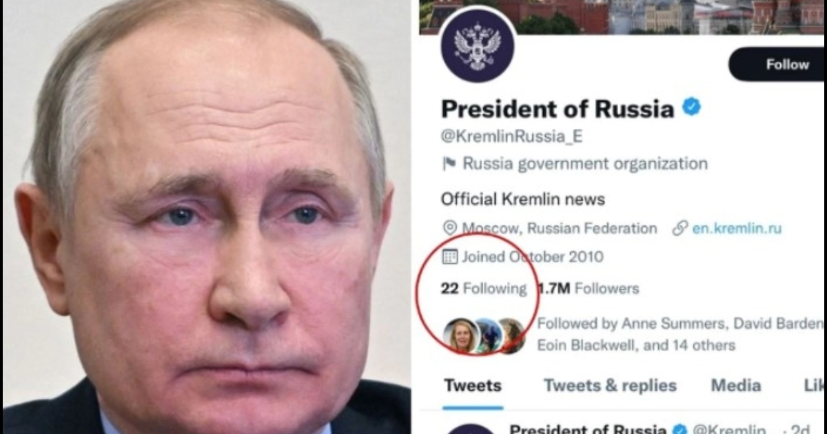Click the President of Russia tweet author name
This screenshot has width=827, height=434.
588,429
